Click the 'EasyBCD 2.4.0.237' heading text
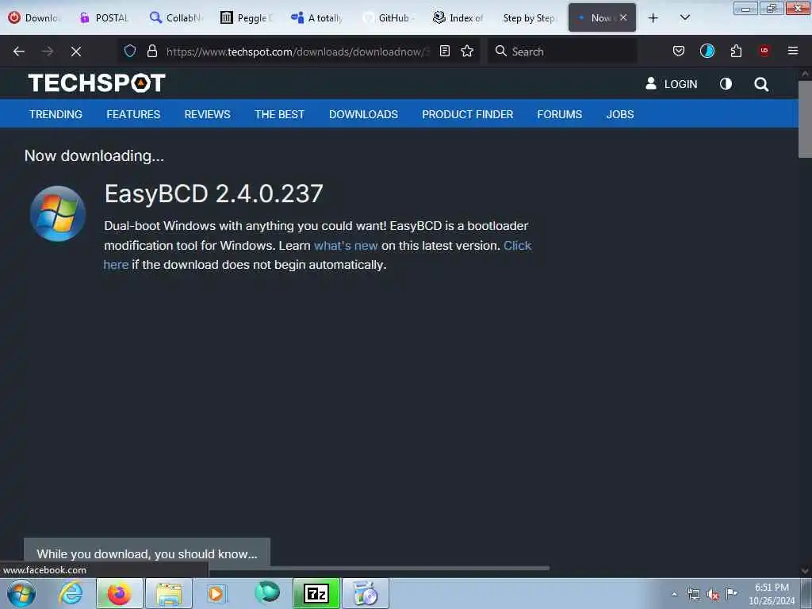The image size is (812, 609). coord(214,193)
